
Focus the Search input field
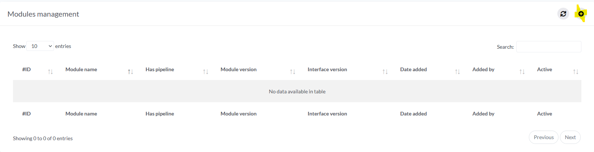[548, 47]
